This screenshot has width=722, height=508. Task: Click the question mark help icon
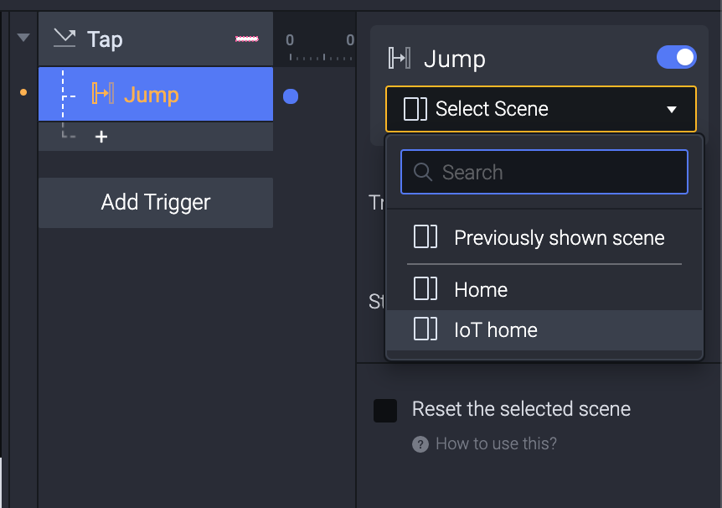tap(420, 444)
